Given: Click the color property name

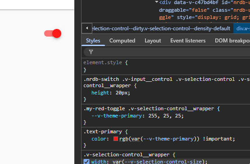Looking at the screenshot, I should point(99,139).
